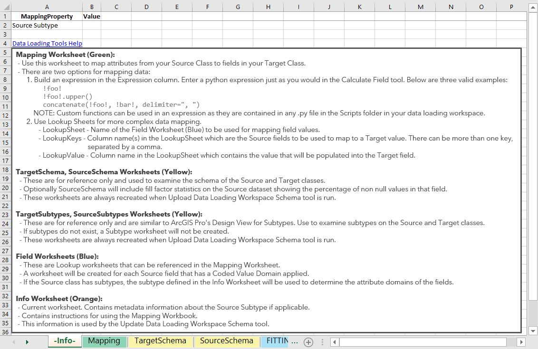Switch to the Mapping sheet tab
Viewport: 538px width, 349px height.
(104, 341)
